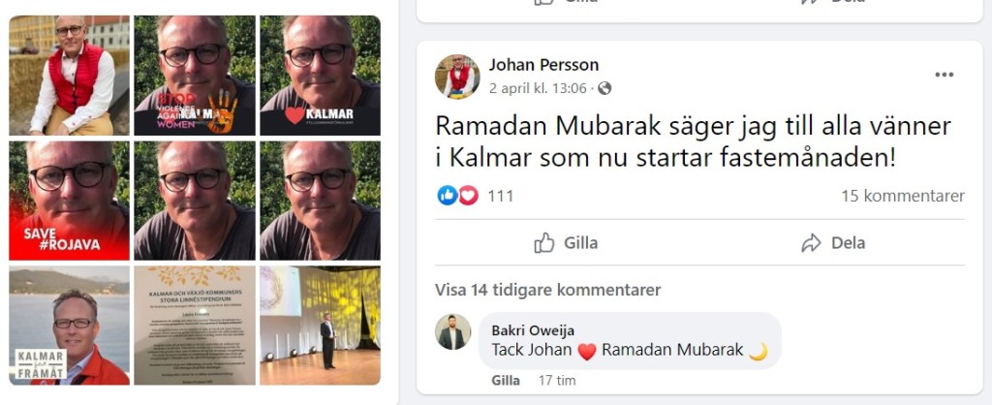
Task: Click the thumbs-up Gilla icon
Action: (x=544, y=243)
